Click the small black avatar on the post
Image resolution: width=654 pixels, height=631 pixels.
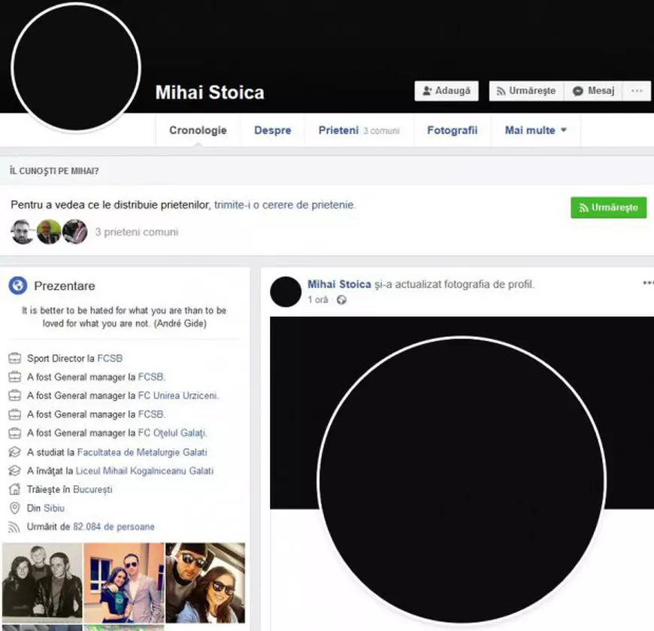point(286,292)
